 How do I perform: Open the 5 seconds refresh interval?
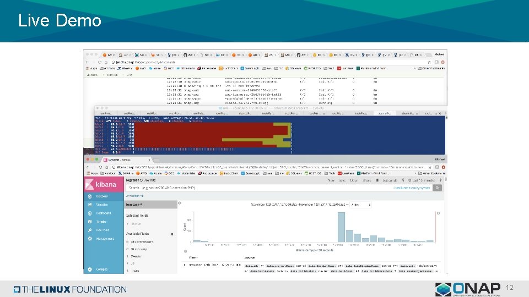[390, 180]
